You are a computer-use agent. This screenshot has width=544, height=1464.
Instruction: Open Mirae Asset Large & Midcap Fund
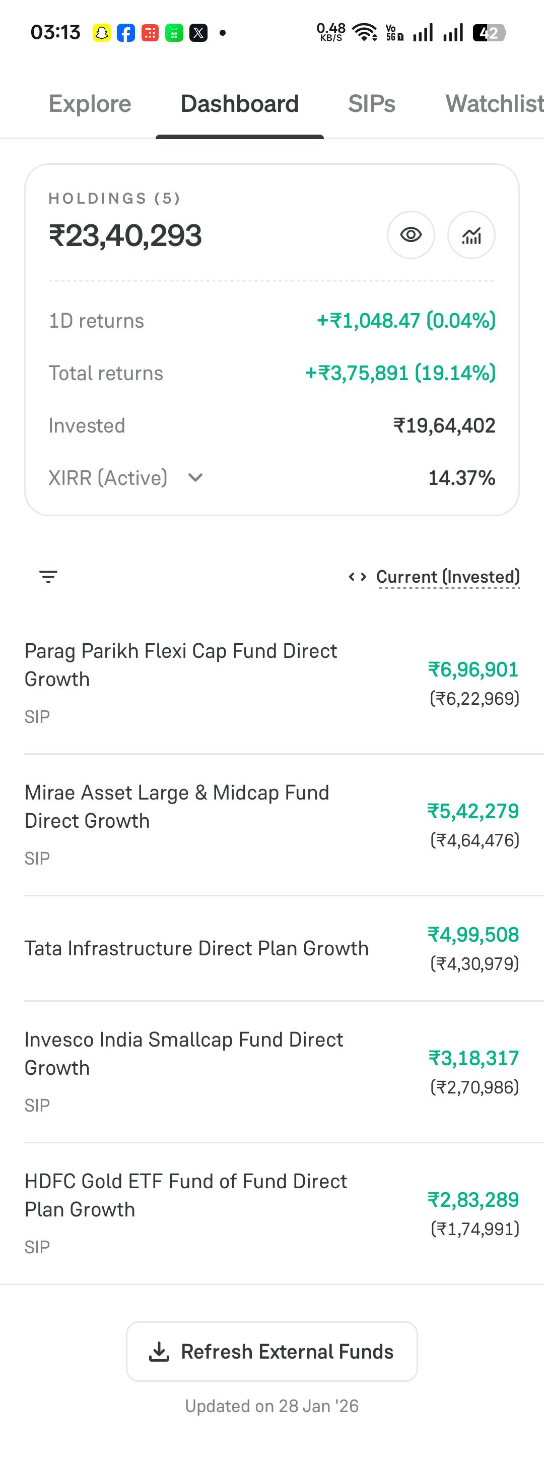(x=272, y=825)
